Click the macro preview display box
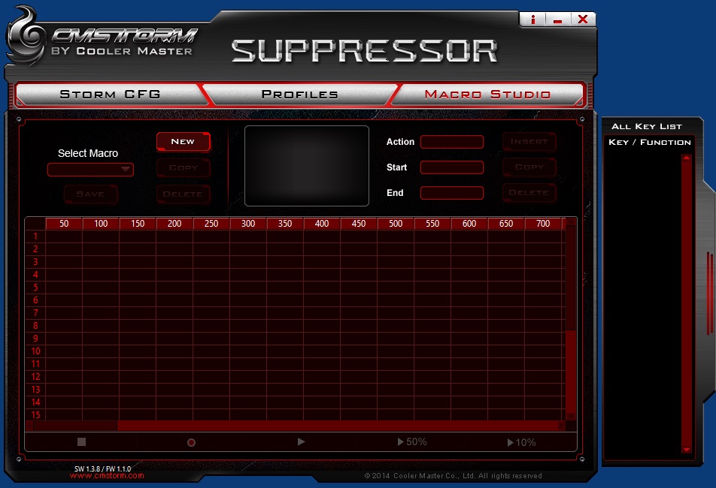 tap(307, 166)
